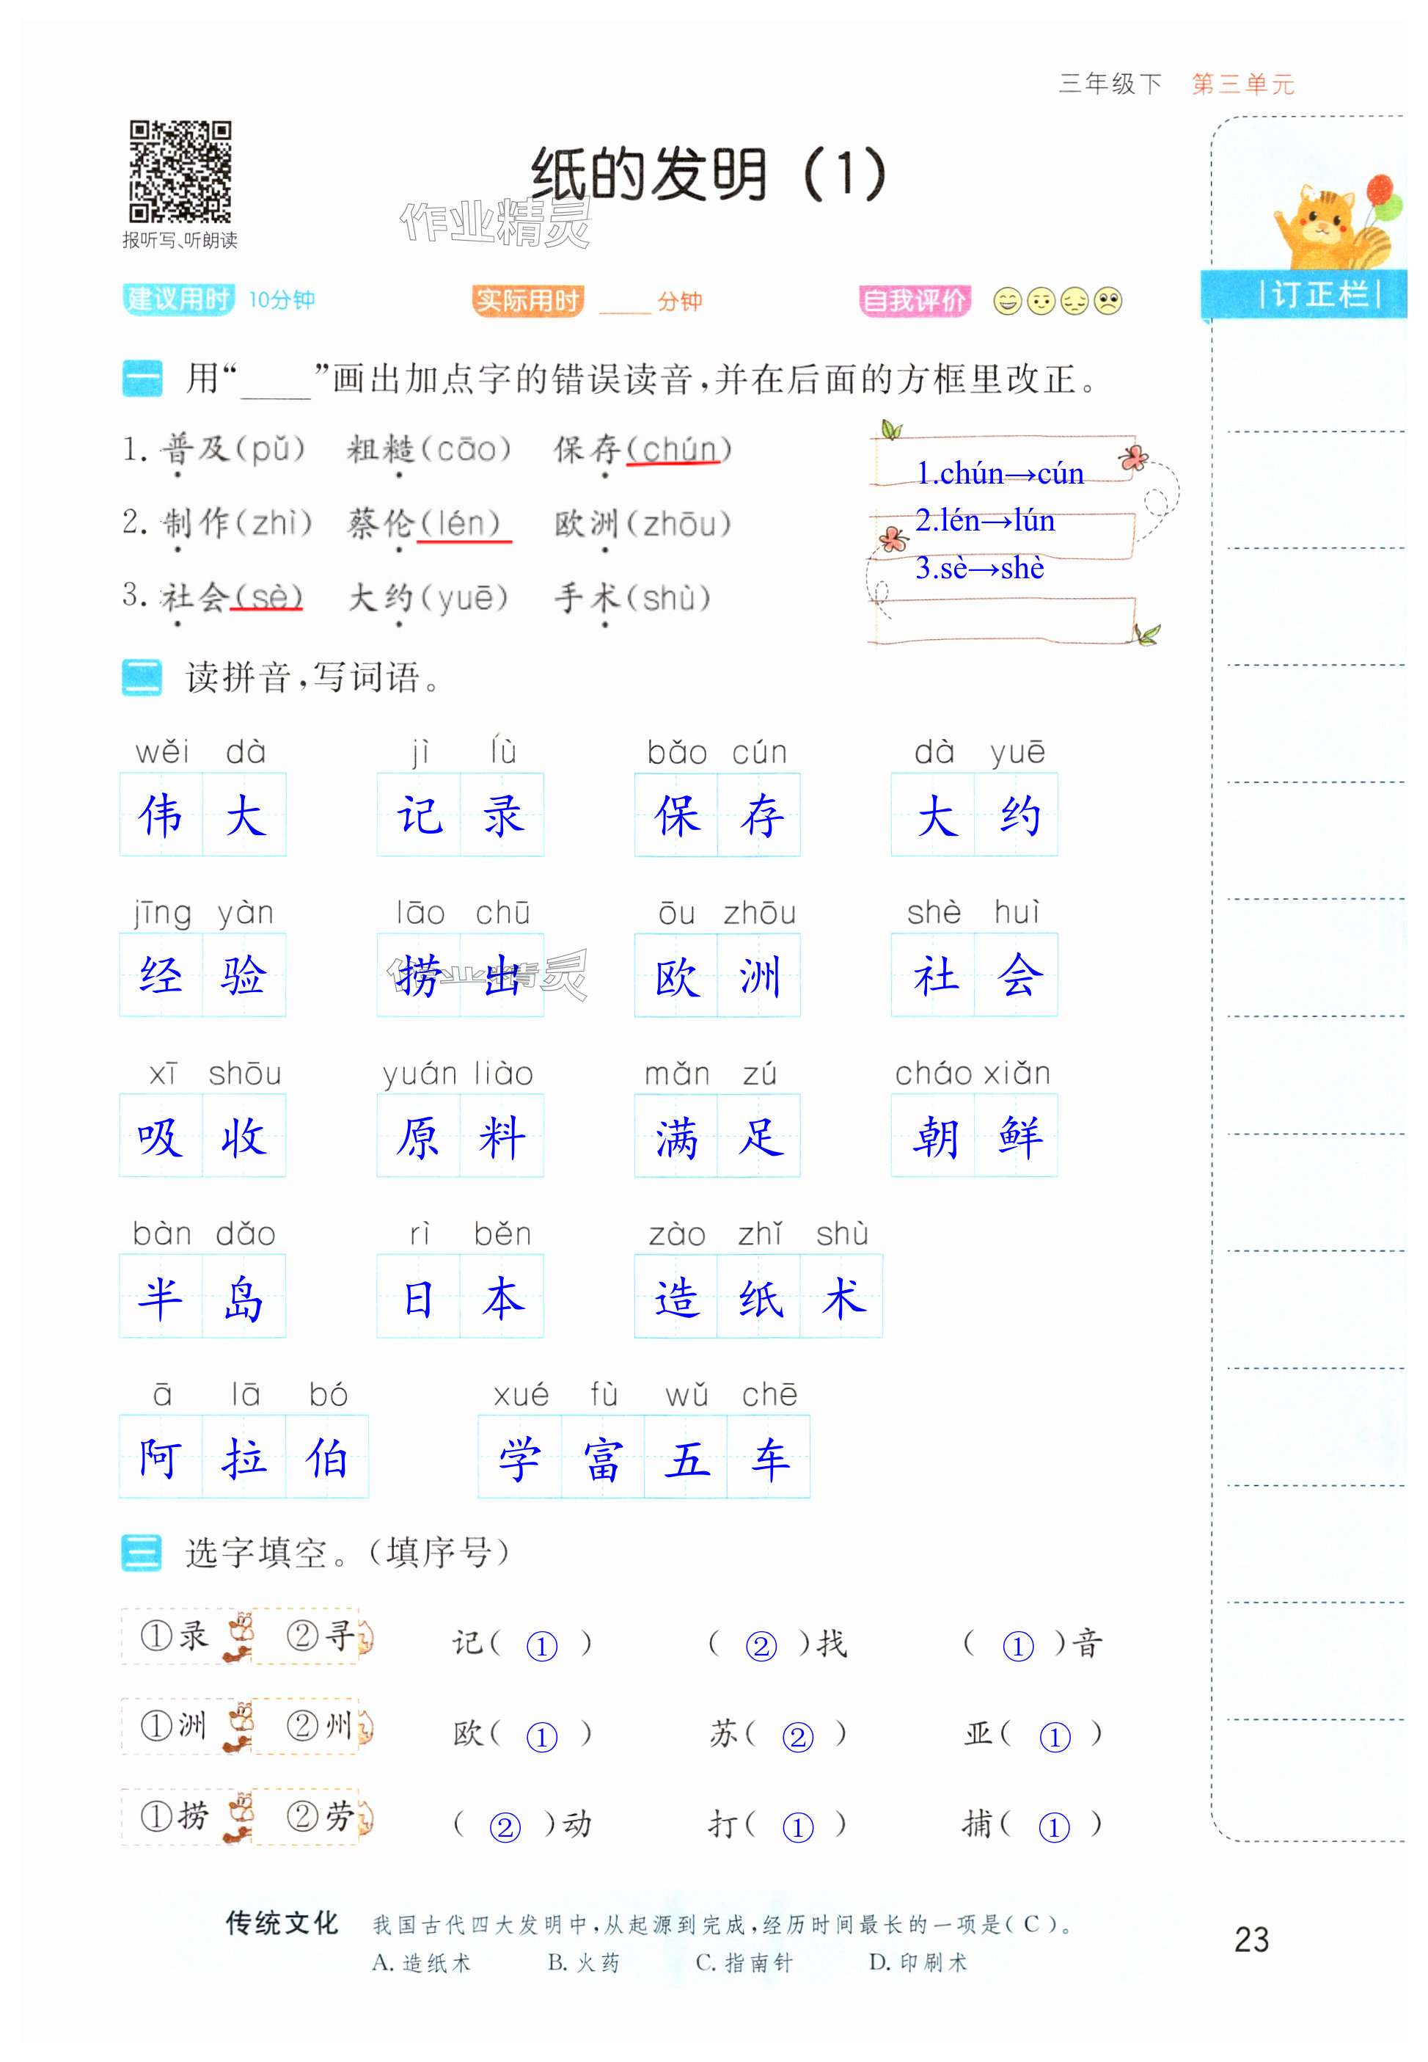Click the answer box containing 伟
Image resolution: width=1428 pixels, height=2062 pixels.
click(161, 815)
